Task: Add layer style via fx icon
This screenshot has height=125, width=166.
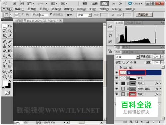Action: point(131,122)
